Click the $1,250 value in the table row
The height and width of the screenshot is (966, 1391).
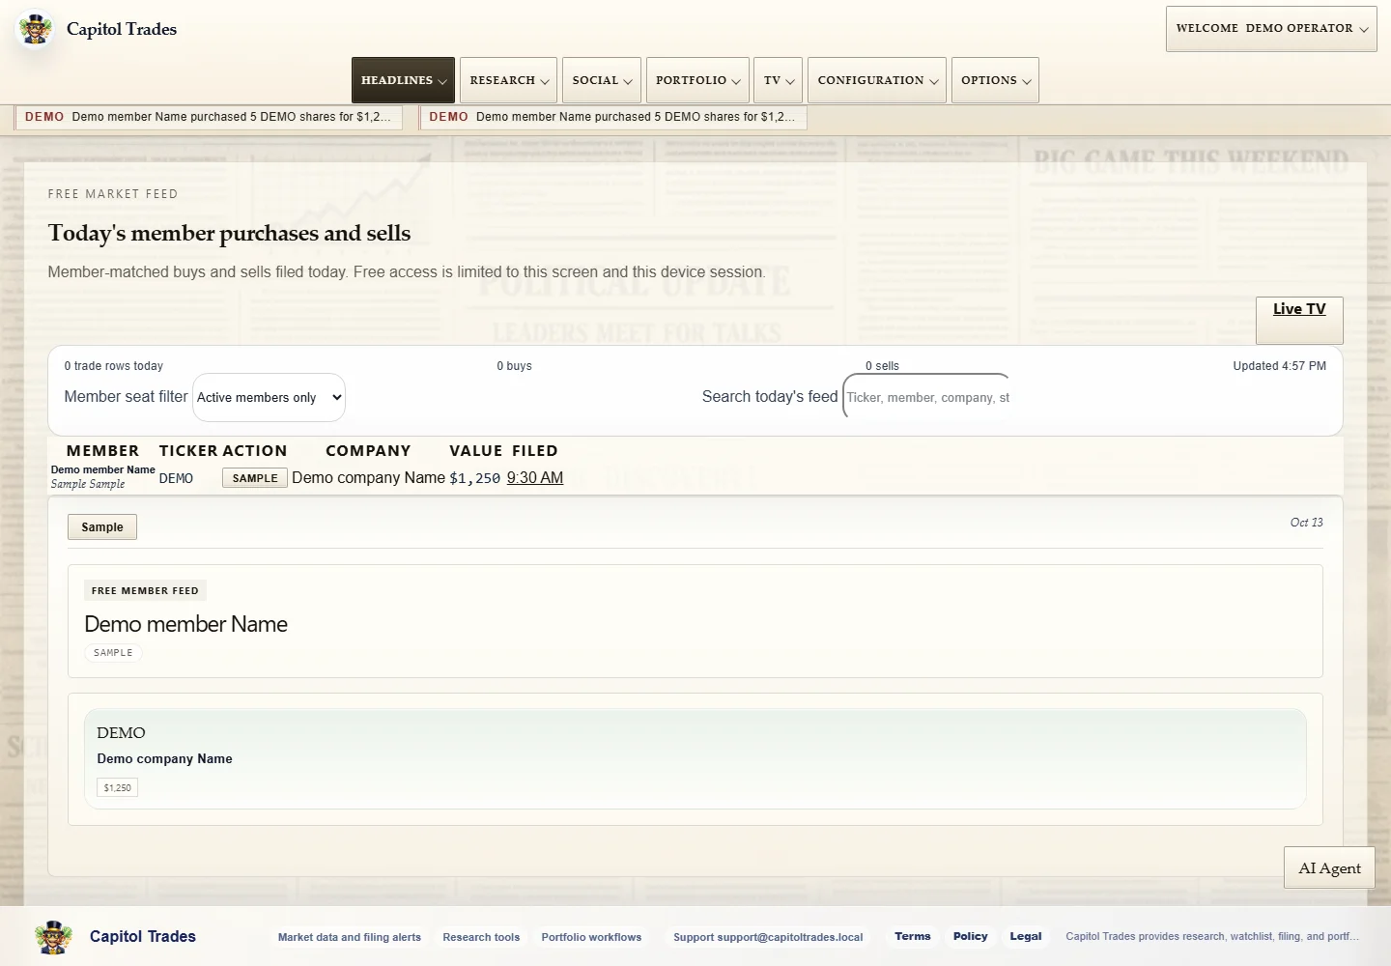475,478
